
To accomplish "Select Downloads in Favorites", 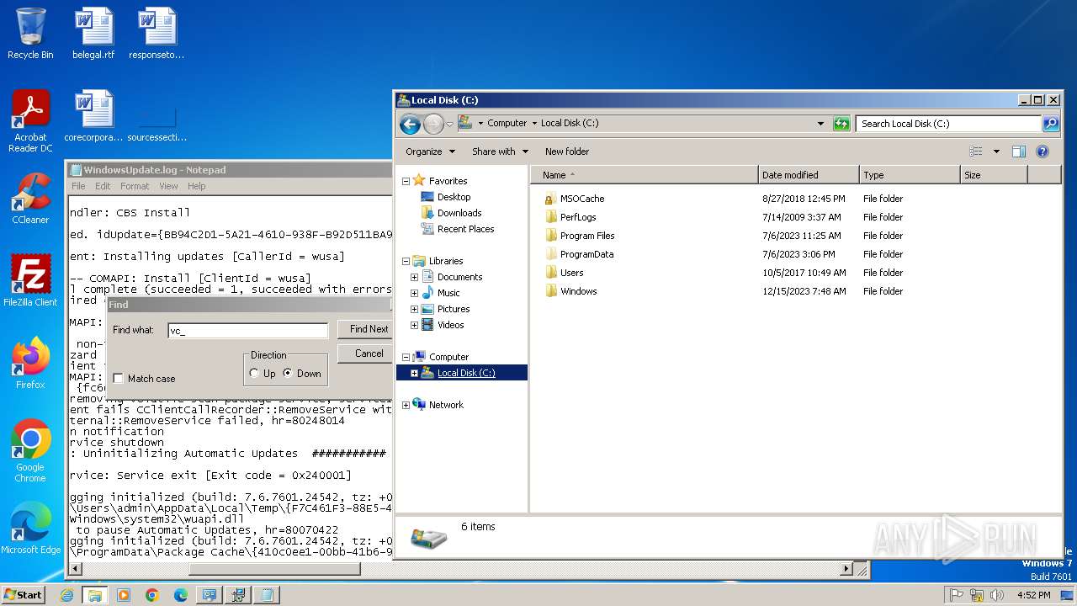I will click(459, 213).
